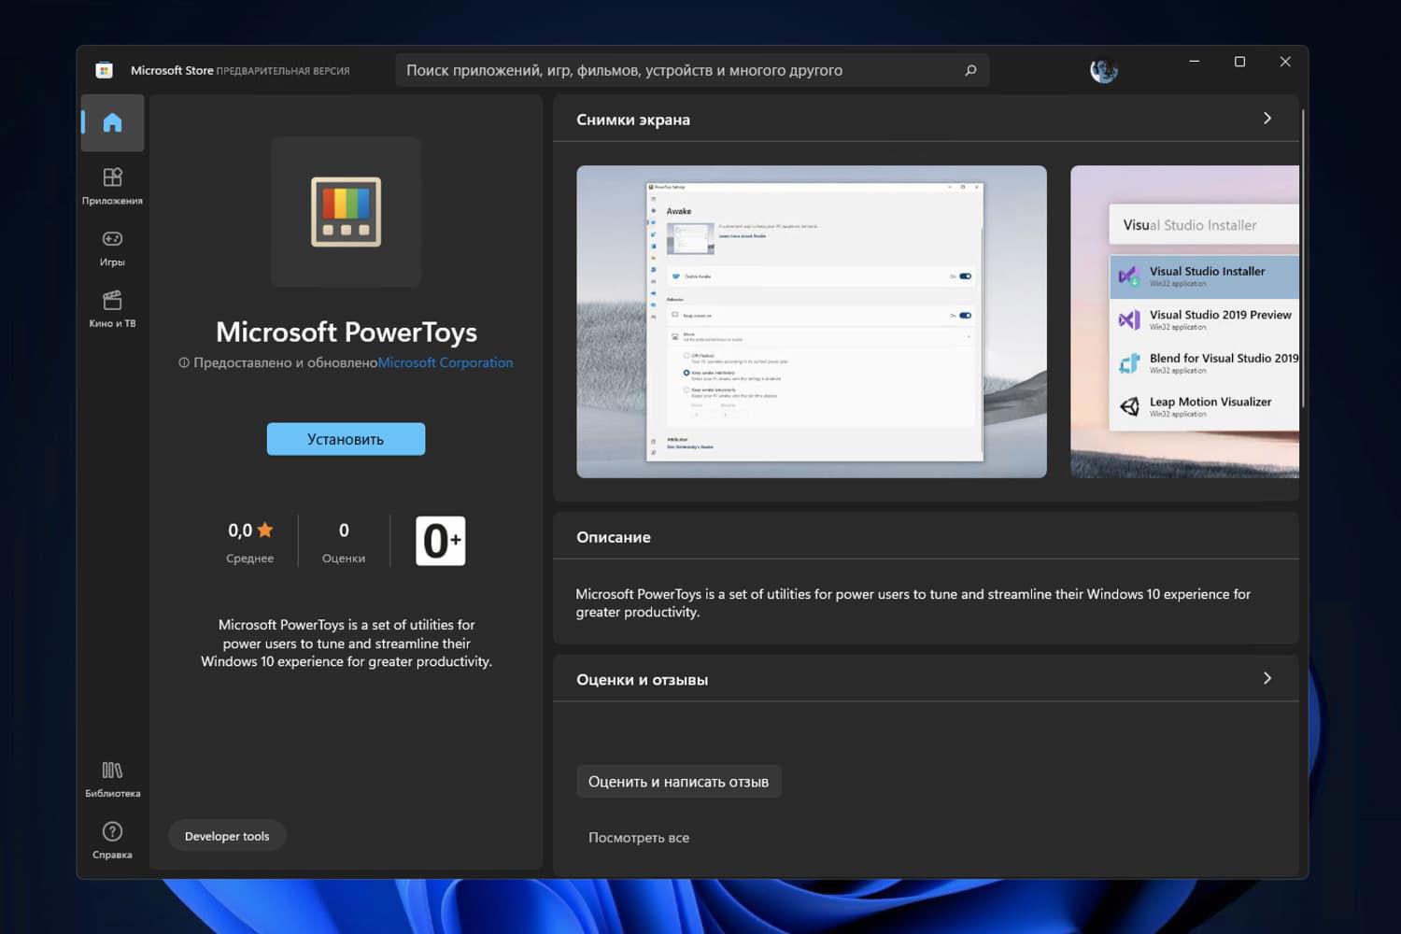Click the Microsoft PowerToys title
This screenshot has height=934, width=1401.
pos(347,332)
